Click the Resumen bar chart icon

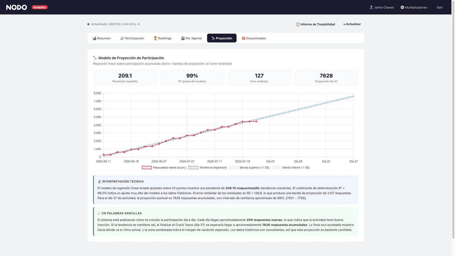click(x=94, y=38)
